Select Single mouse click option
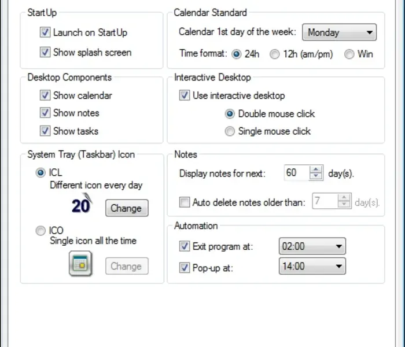Image resolution: width=405 pixels, height=347 pixels. (x=230, y=131)
